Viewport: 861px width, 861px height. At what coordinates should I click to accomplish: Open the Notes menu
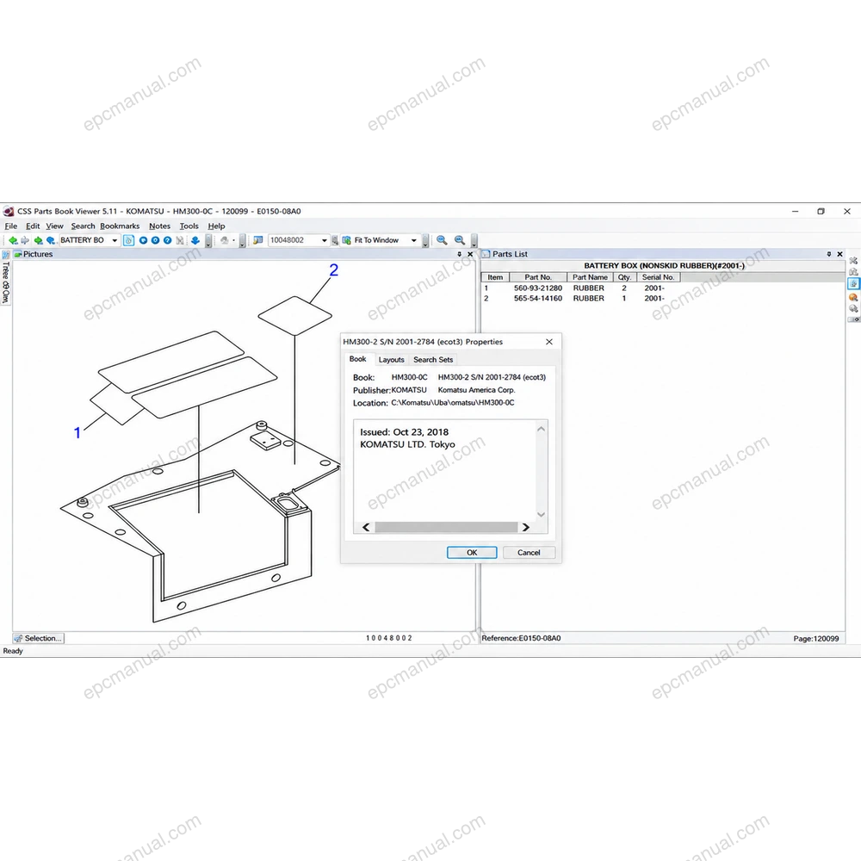coord(160,226)
